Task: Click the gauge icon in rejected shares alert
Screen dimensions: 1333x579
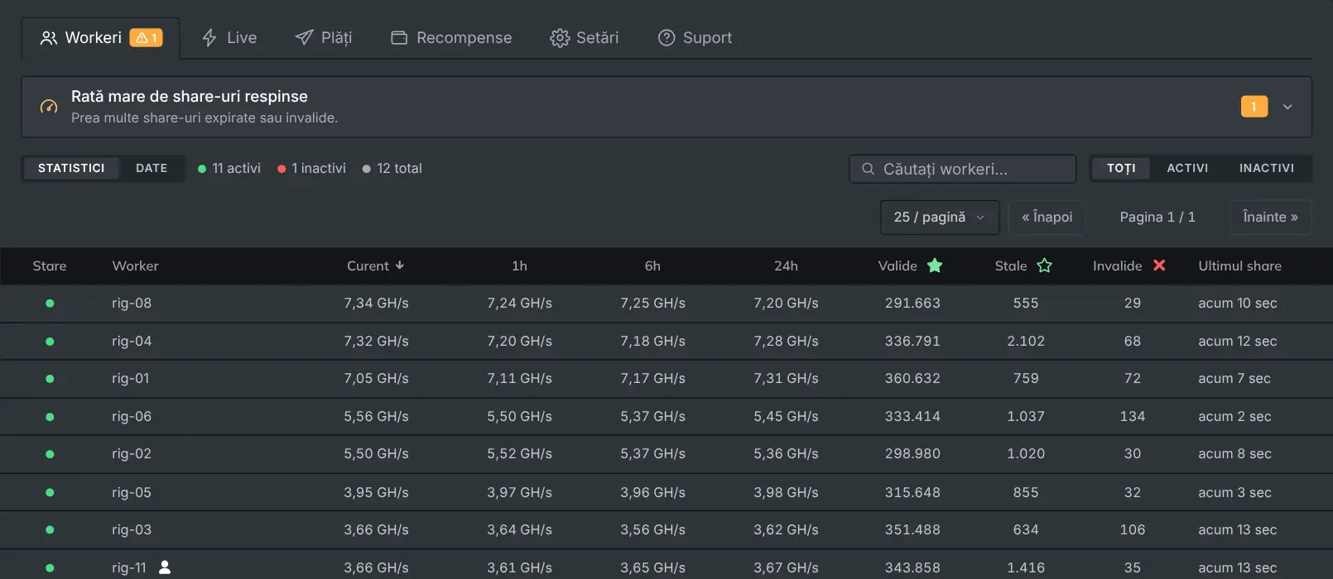Action: pos(49,107)
